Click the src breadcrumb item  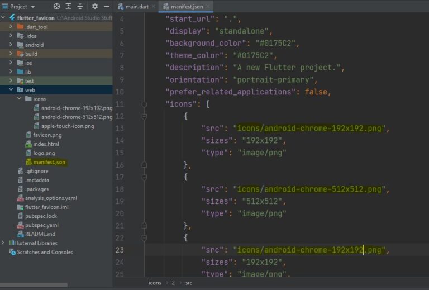pos(188,283)
